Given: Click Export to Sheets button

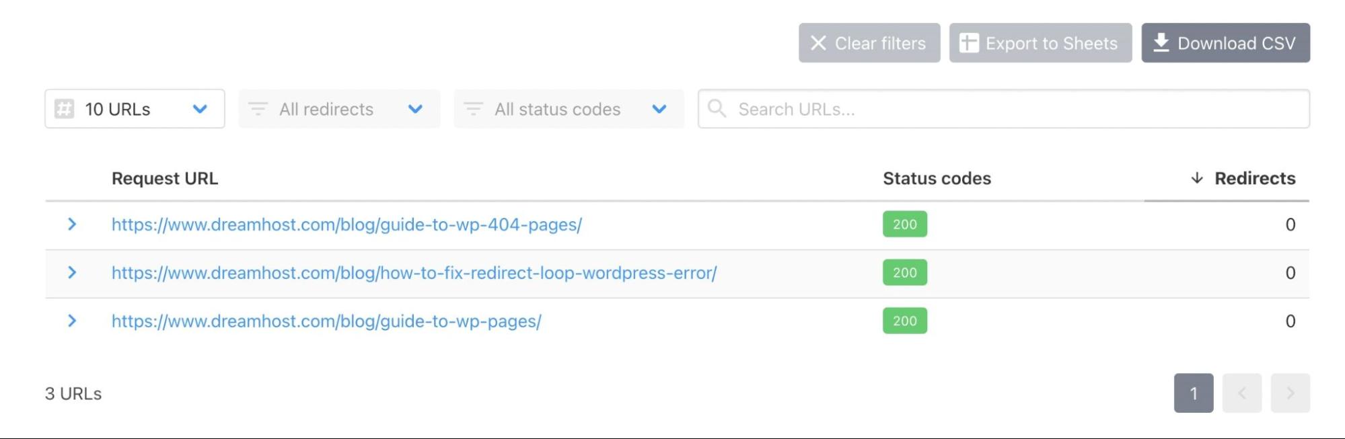Looking at the screenshot, I should point(1040,43).
